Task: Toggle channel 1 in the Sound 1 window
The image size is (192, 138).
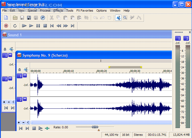Action: 5,56
